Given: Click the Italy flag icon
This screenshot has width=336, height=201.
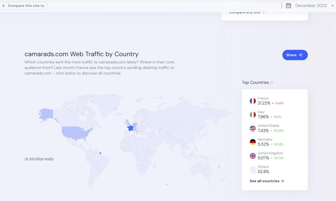Looking at the screenshot, I should click(x=253, y=115).
